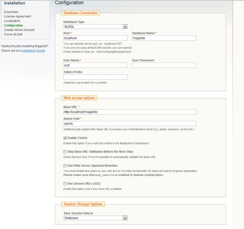Uncheck the Enable Charts checkbox
The height and width of the screenshot is (229, 244).
click(65, 138)
